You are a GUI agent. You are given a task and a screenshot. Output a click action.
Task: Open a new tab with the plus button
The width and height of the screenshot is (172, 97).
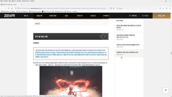(22, 5)
